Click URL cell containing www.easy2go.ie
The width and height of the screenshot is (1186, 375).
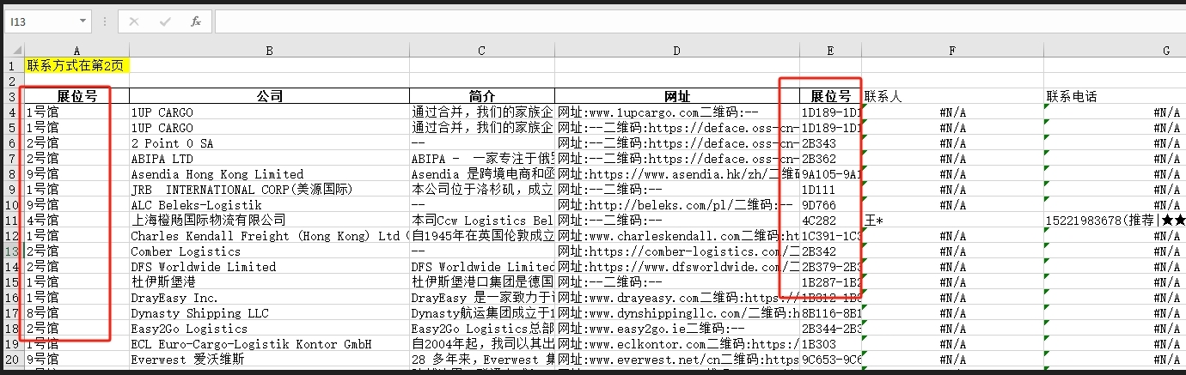pos(677,328)
